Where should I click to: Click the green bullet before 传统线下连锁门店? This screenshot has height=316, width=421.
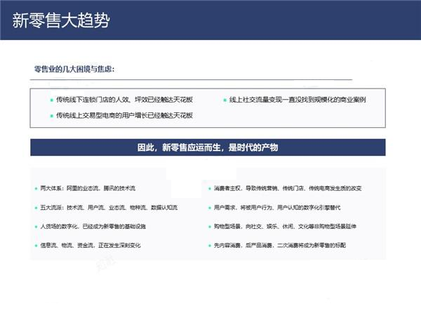[51, 100]
